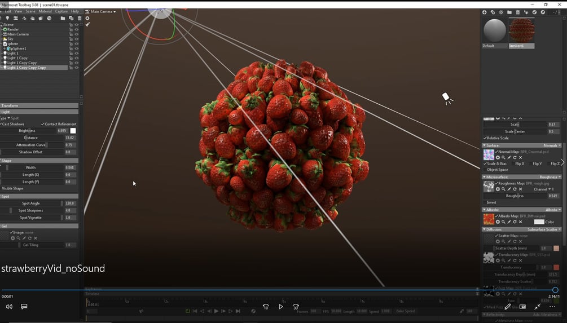Duplicate the selected material
Screen dimensions: 567x323
point(493,12)
